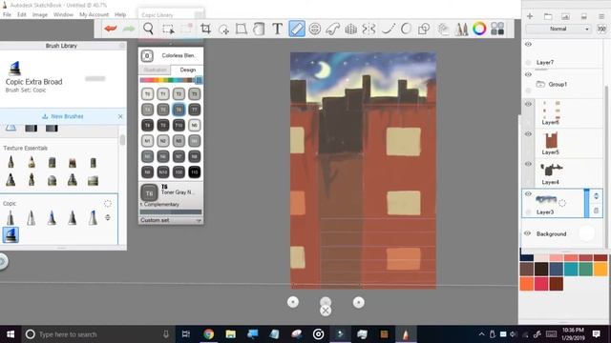Click the Redo arrow in toolbar
Screen dimensions: 611x343
point(129,29)
